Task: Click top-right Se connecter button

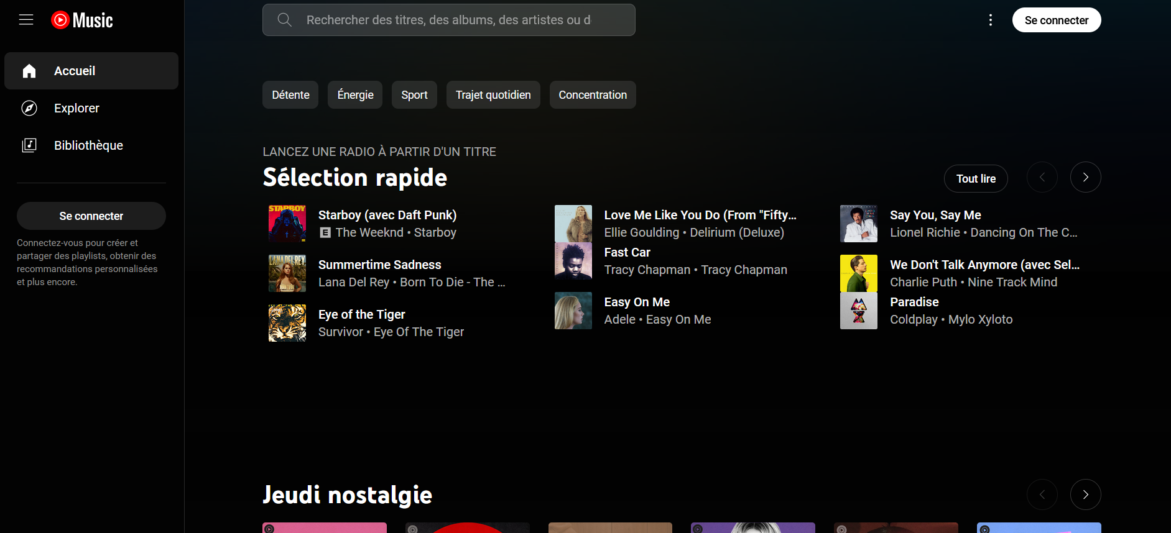Action: click(x=1056, y=20)
